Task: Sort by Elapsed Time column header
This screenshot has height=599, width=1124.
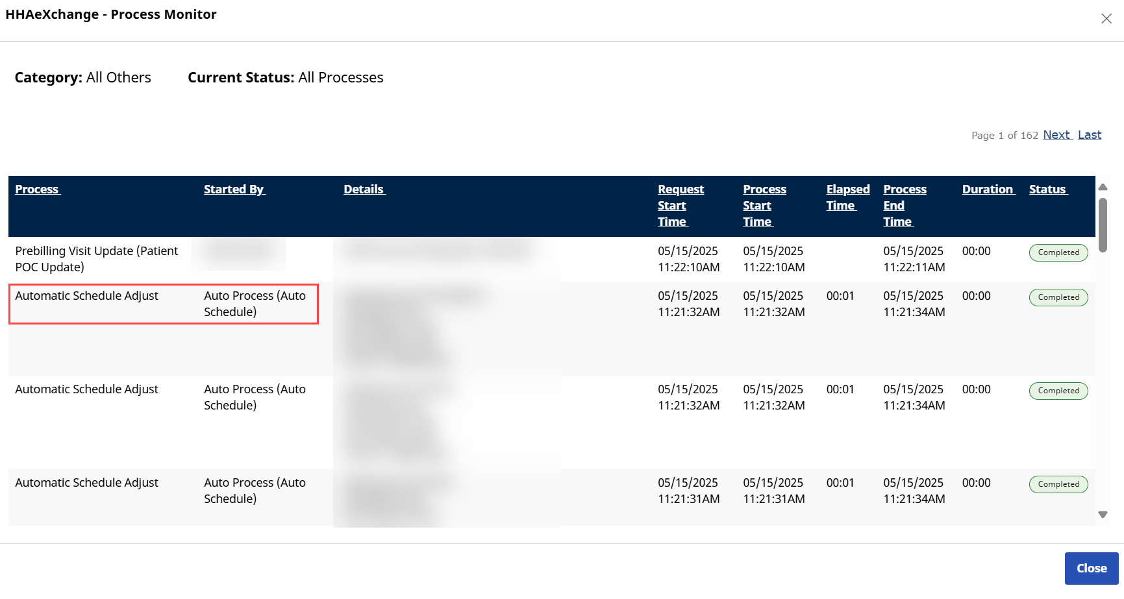Action: [x=847, y=197]
